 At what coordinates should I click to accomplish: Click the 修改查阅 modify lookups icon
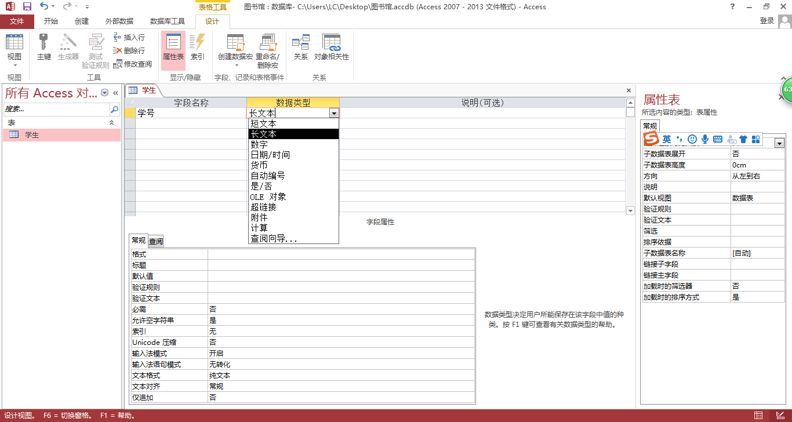tap(118, 64)
